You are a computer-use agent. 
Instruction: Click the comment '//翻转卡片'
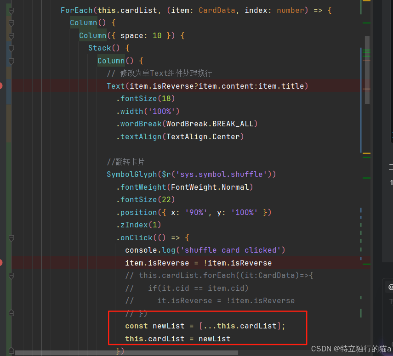(x=125, y=162)
